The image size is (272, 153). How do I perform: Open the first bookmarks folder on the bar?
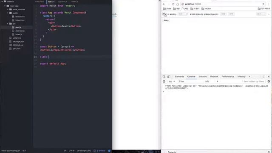pyautogui.click(x=167, y=8)
